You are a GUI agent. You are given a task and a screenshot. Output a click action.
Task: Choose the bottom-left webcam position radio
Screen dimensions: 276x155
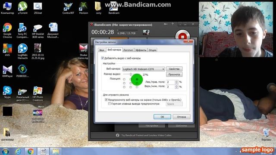tap(124, 87)
